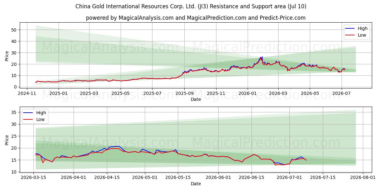Click the '2026-08-01' tick label
The width and height of the screenshot is (382, 191).
[363, 178]
